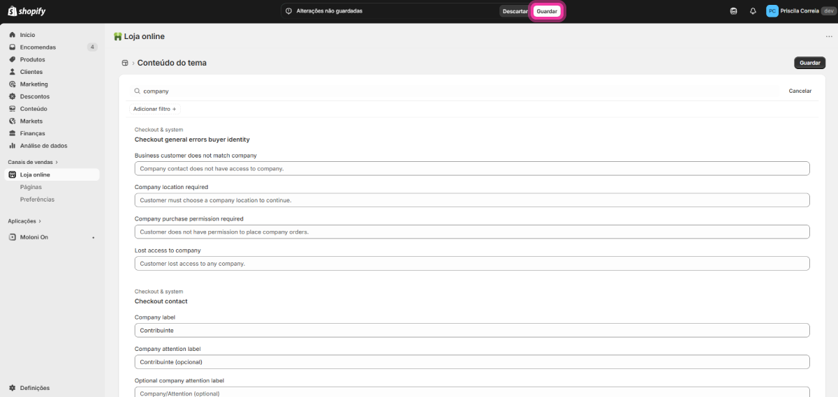Click Alterações não guardadas text

[x=330, y=11]
